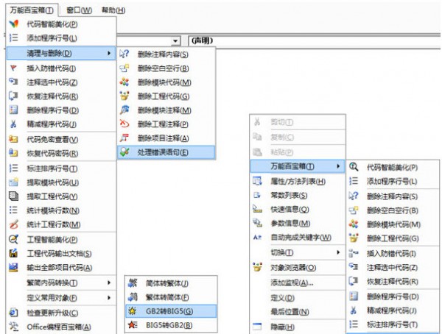
Task: Click the 删除工程注释 icon
Action: 124,124
